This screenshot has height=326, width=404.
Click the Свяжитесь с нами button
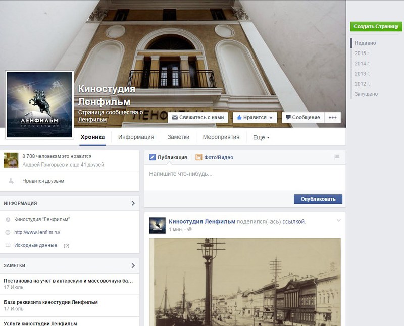198,117
